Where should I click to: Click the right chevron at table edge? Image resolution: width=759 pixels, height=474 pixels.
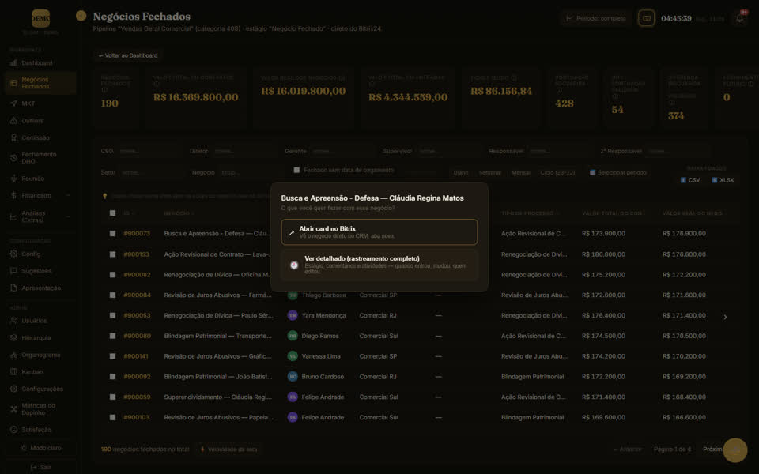click(x=725, y=318)
